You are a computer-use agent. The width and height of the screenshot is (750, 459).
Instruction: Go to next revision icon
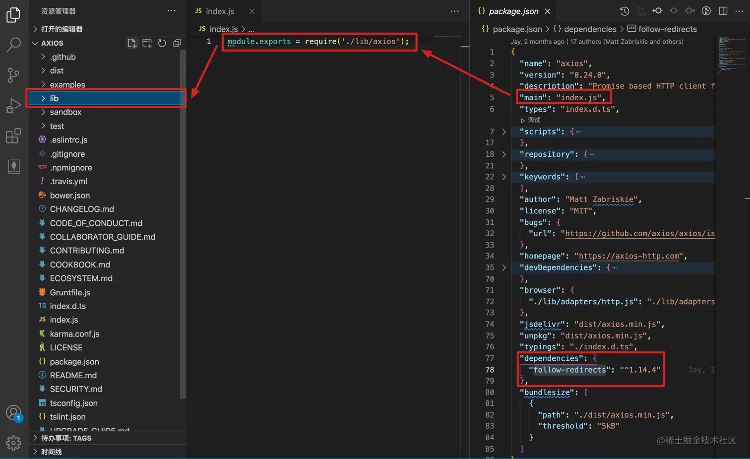point(690,11)
